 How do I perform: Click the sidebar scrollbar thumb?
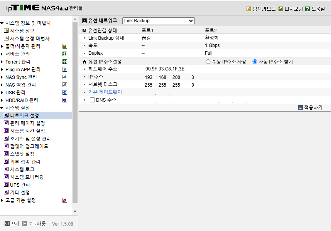pos(75,112)
